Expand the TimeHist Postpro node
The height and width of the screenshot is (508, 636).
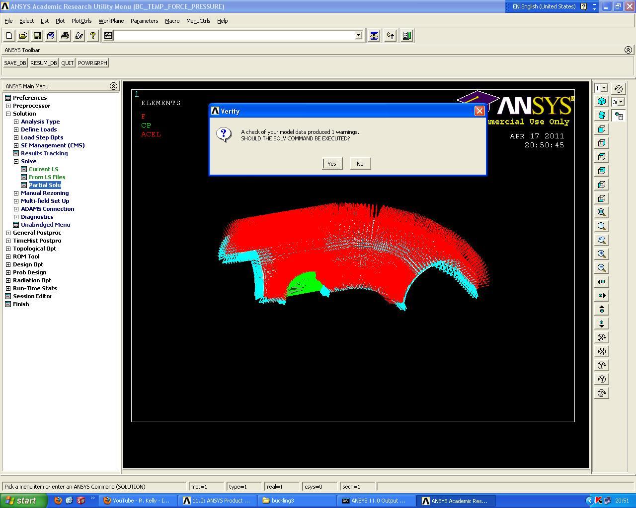coord(8,241)
